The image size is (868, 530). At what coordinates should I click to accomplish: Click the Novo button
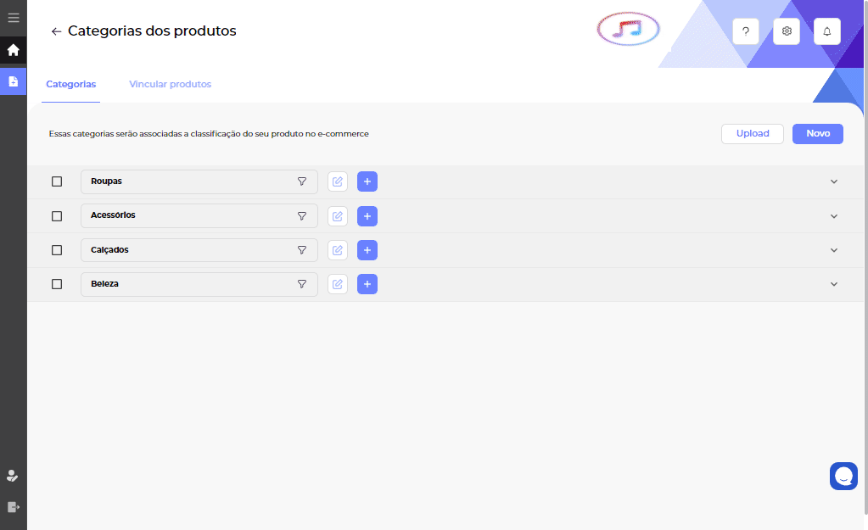tap(817, 134)
